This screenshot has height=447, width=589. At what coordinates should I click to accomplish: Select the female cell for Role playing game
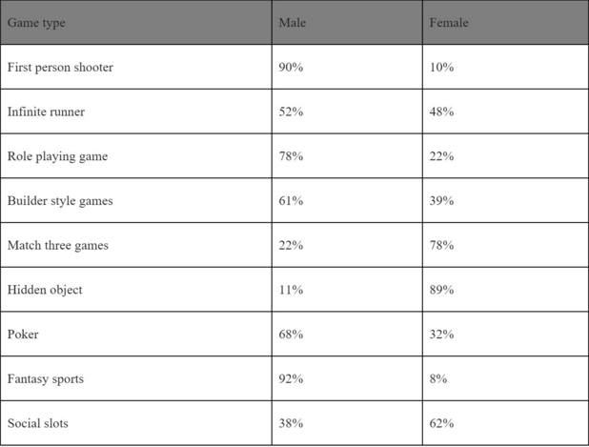coord(441,156)
